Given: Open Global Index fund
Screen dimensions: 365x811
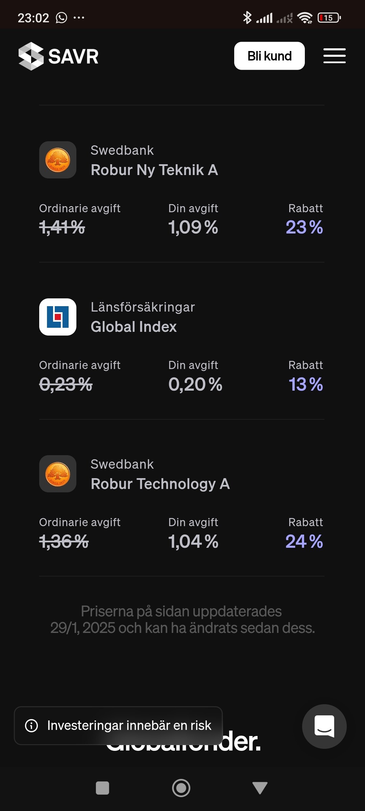Looking at the screenshot, I should pos(133,327).
